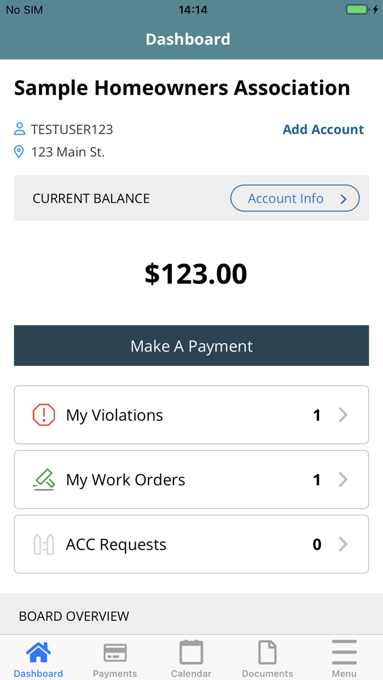This screenshot has height=680, width=383.
Task: Expand My Violations using its chevron
Action: [x=343, y=414]
